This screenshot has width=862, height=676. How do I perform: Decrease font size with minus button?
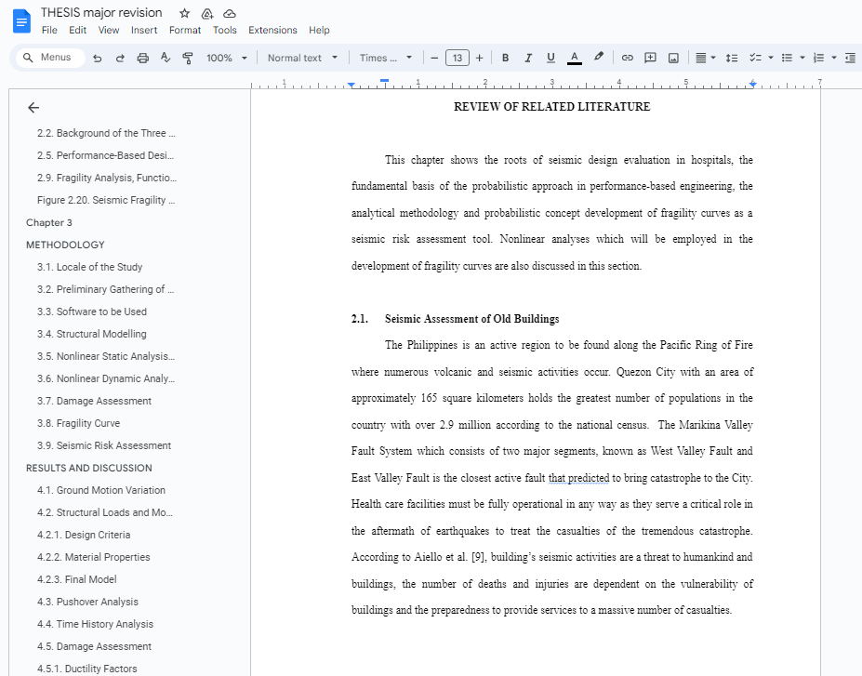(x=434, y=58)
